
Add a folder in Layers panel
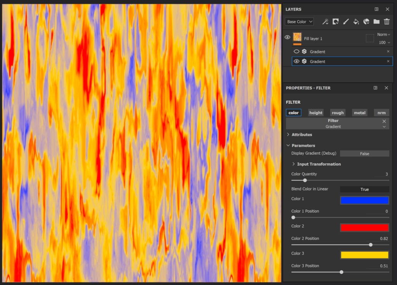tap(376, 22)
